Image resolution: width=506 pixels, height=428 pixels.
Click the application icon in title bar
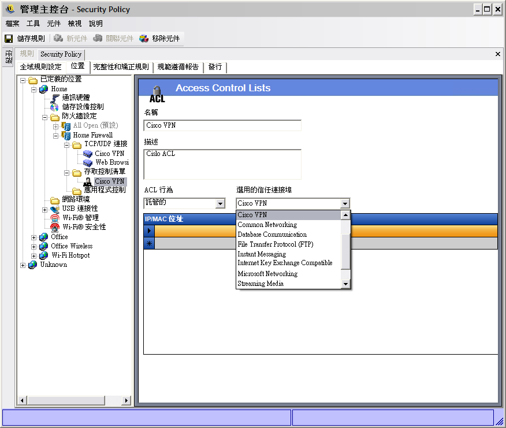point(10,9)
